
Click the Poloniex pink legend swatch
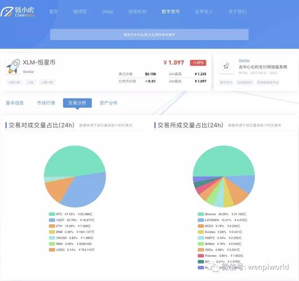point(201,256)
